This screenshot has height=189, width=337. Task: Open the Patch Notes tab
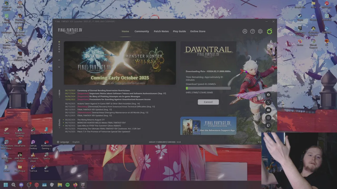click(161, 31)
